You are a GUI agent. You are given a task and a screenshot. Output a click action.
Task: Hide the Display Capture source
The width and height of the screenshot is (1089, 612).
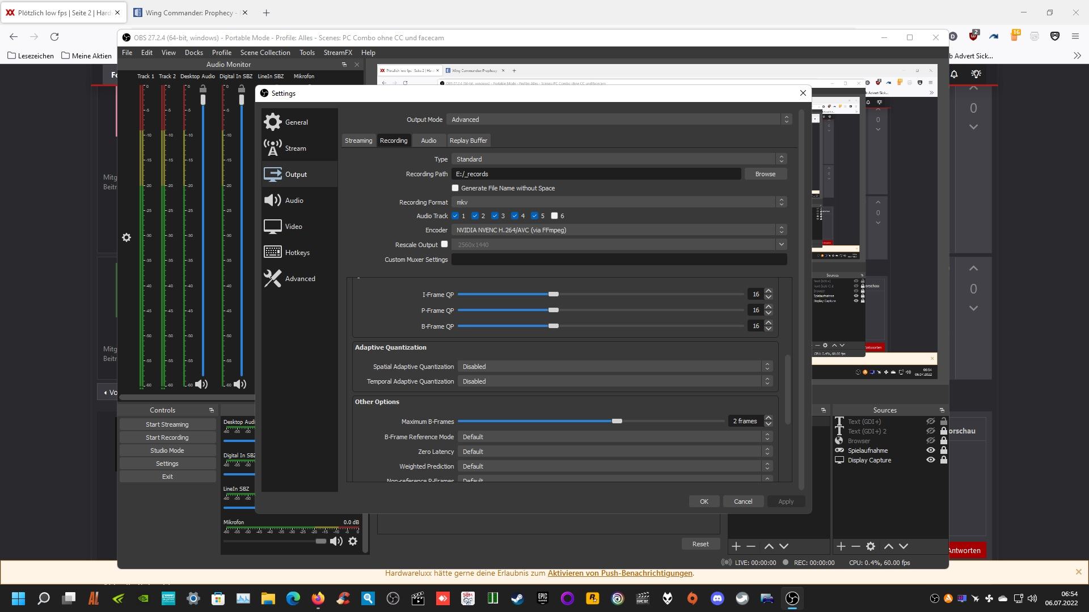point(931,460)
